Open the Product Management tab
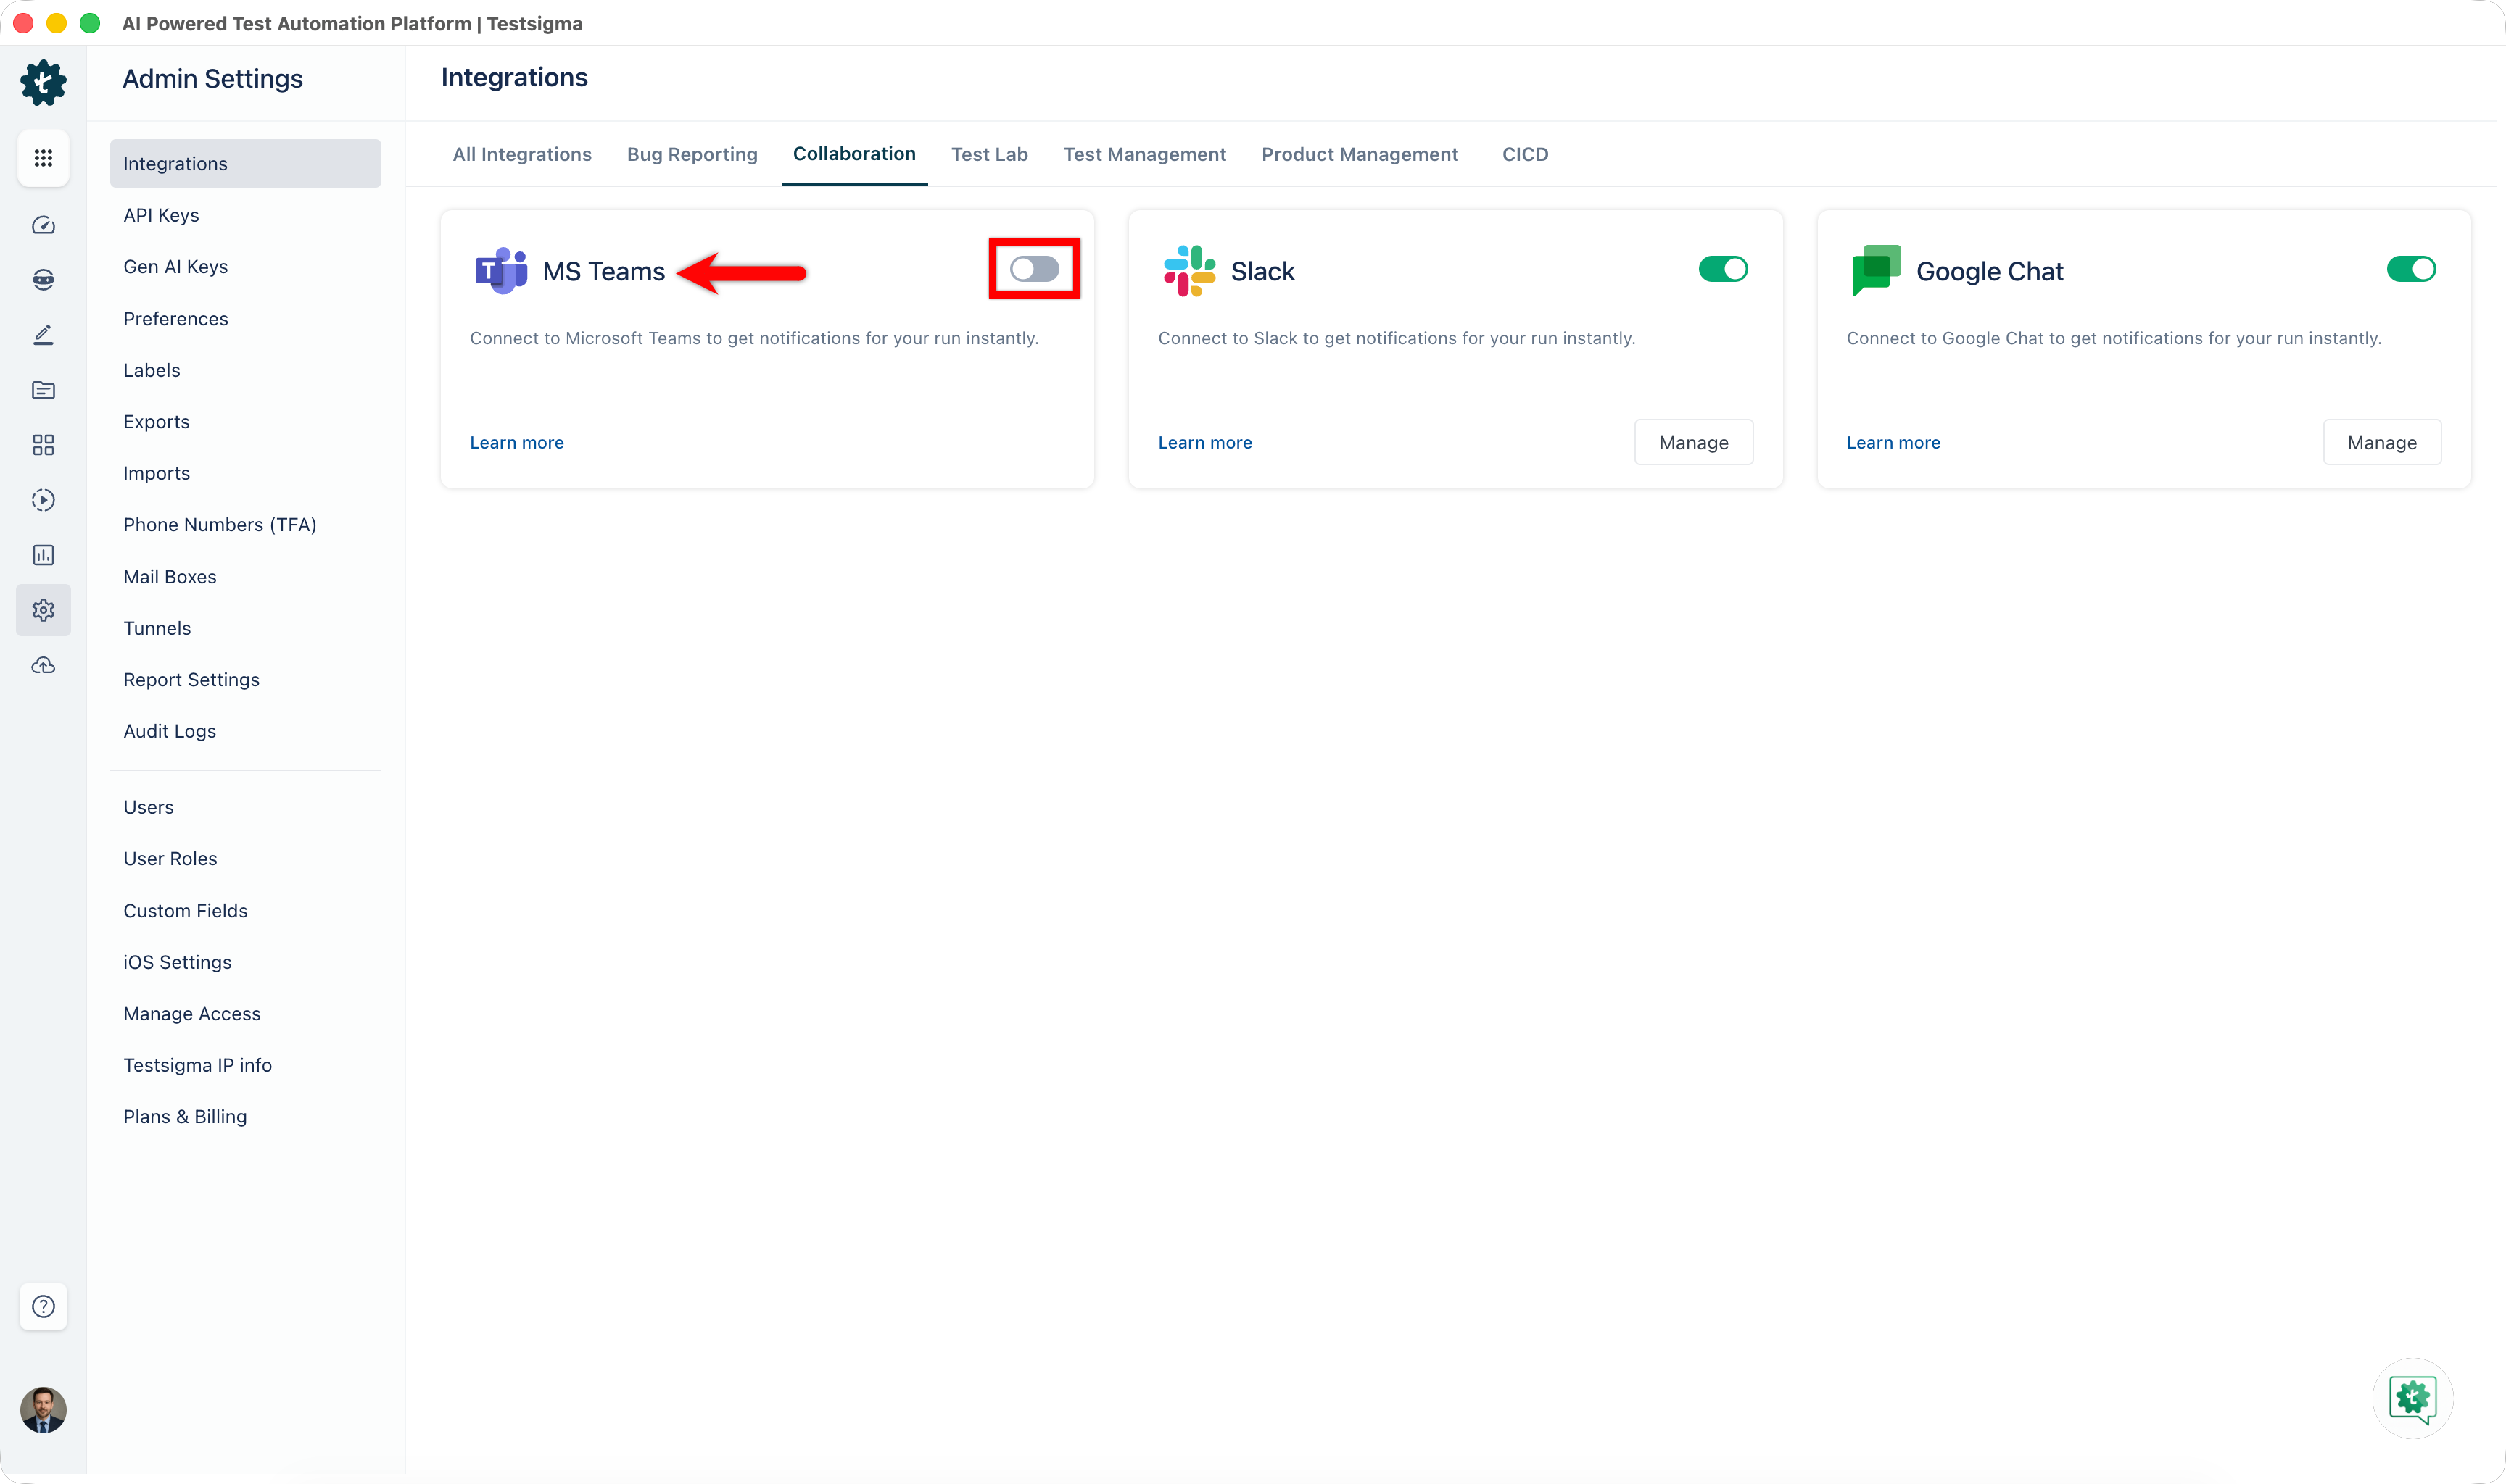 pyautogui.click(x=1360, y=154)
